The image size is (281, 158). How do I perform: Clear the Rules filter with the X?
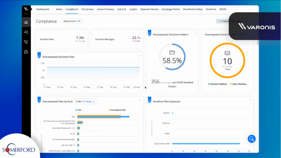[94, 101]
